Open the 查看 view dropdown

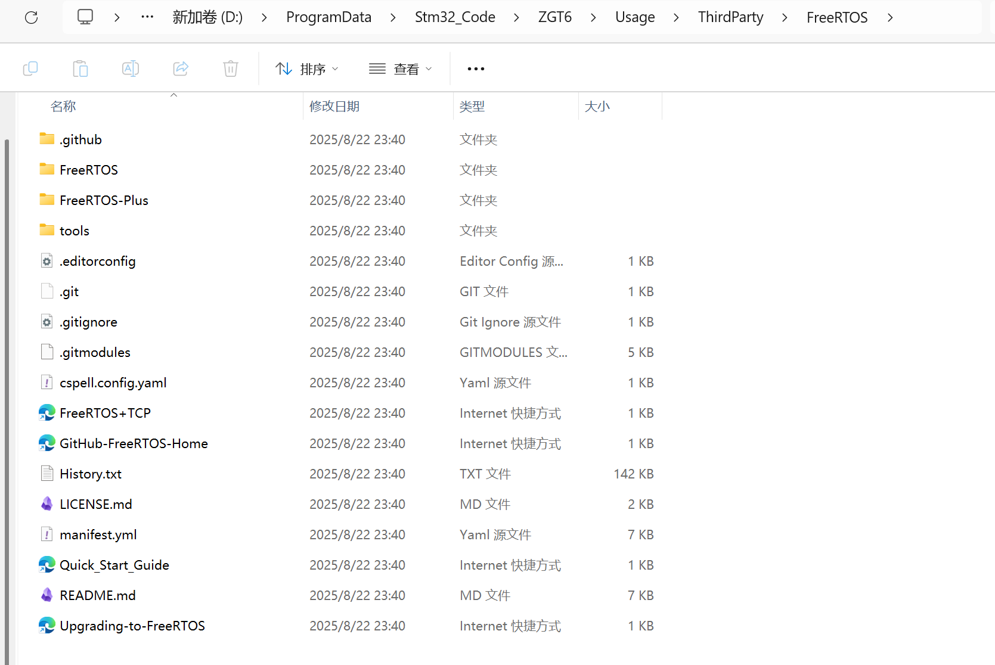pos(400,69)
